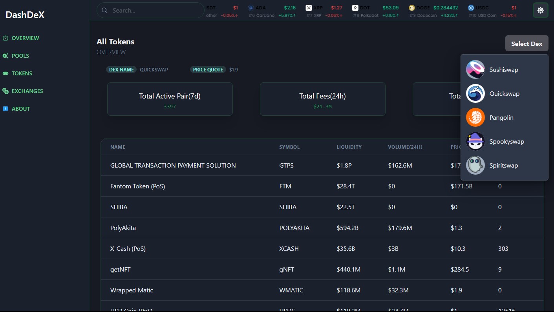
Task: Click the USDC ticker icon
Action: 471,8
